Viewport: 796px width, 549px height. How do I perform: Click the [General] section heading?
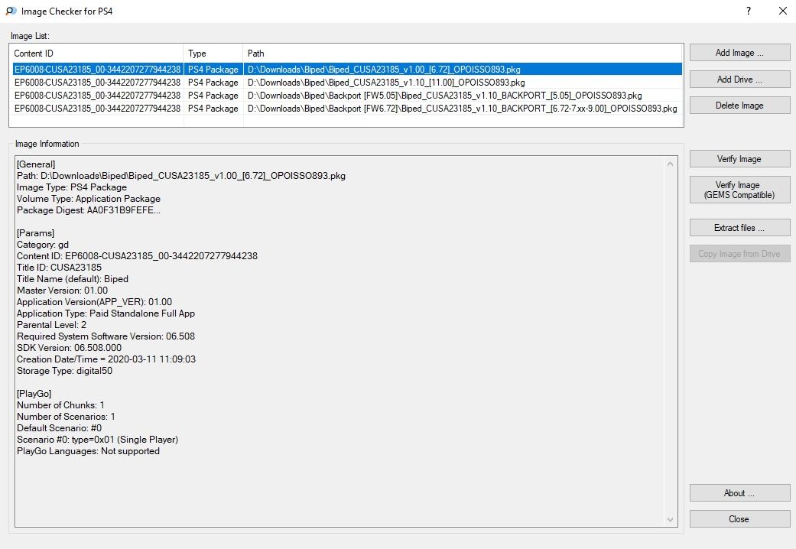(x=36, y=164)
